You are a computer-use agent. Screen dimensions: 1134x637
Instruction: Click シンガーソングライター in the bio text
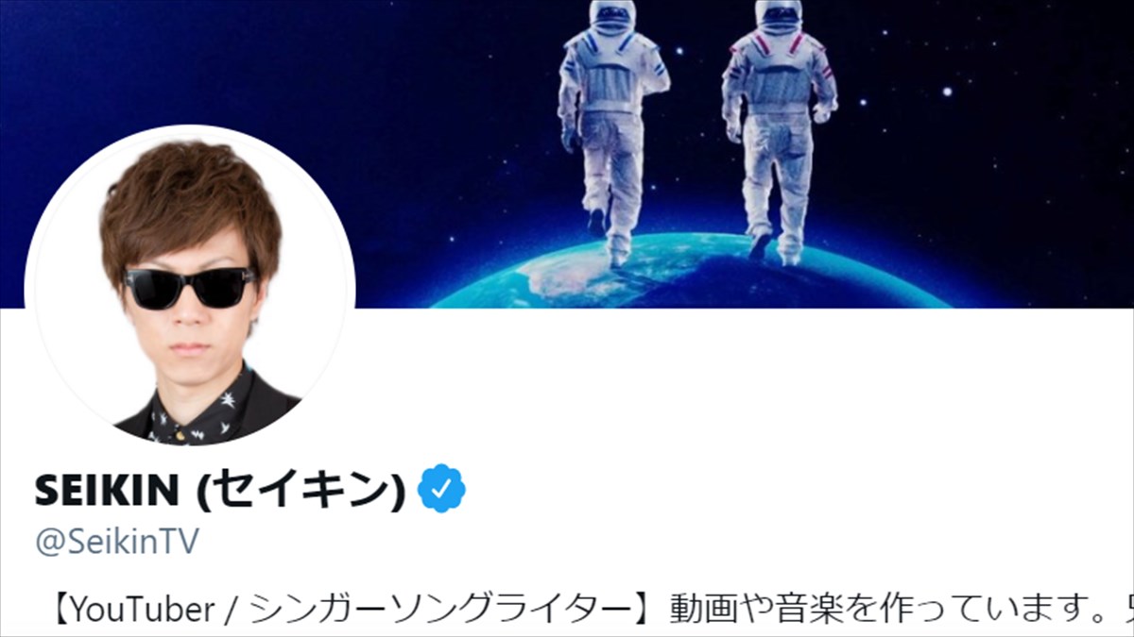pos(442,610)
